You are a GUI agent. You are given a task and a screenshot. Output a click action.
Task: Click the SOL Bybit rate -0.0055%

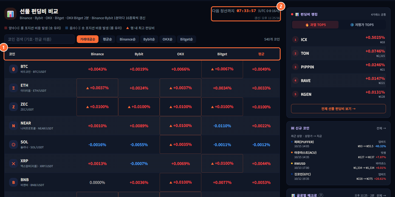(139, 145)
